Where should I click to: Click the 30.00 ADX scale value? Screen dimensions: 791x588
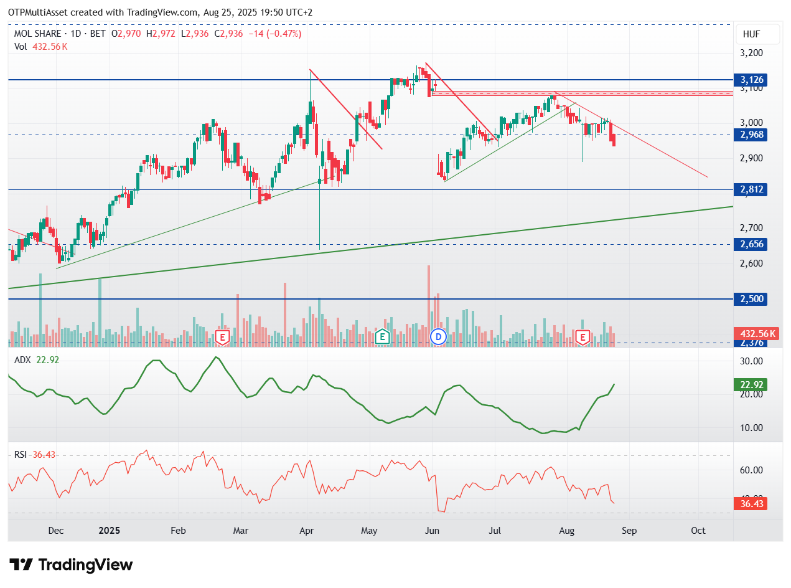tap(751, 361)
